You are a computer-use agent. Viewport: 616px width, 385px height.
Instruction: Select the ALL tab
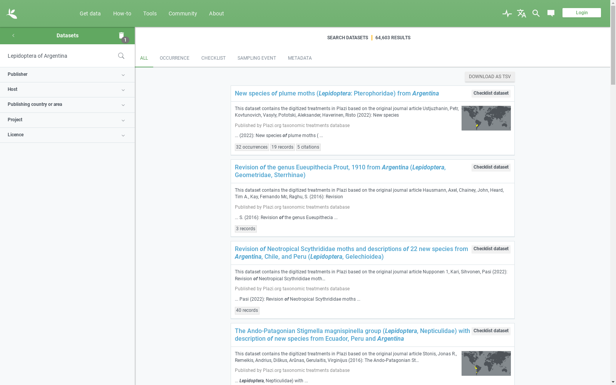coord(144,58)
